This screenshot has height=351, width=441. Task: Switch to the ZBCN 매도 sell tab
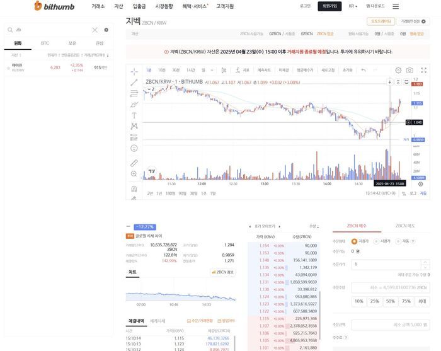(x=405, y=226)
